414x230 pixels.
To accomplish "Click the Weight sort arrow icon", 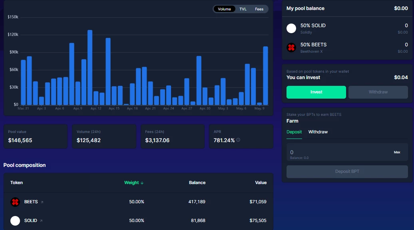I will (x=142, y=183).
